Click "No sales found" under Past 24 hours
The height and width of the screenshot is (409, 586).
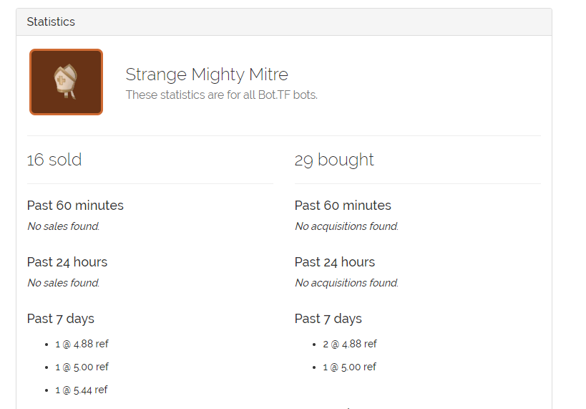click(63, 283)
